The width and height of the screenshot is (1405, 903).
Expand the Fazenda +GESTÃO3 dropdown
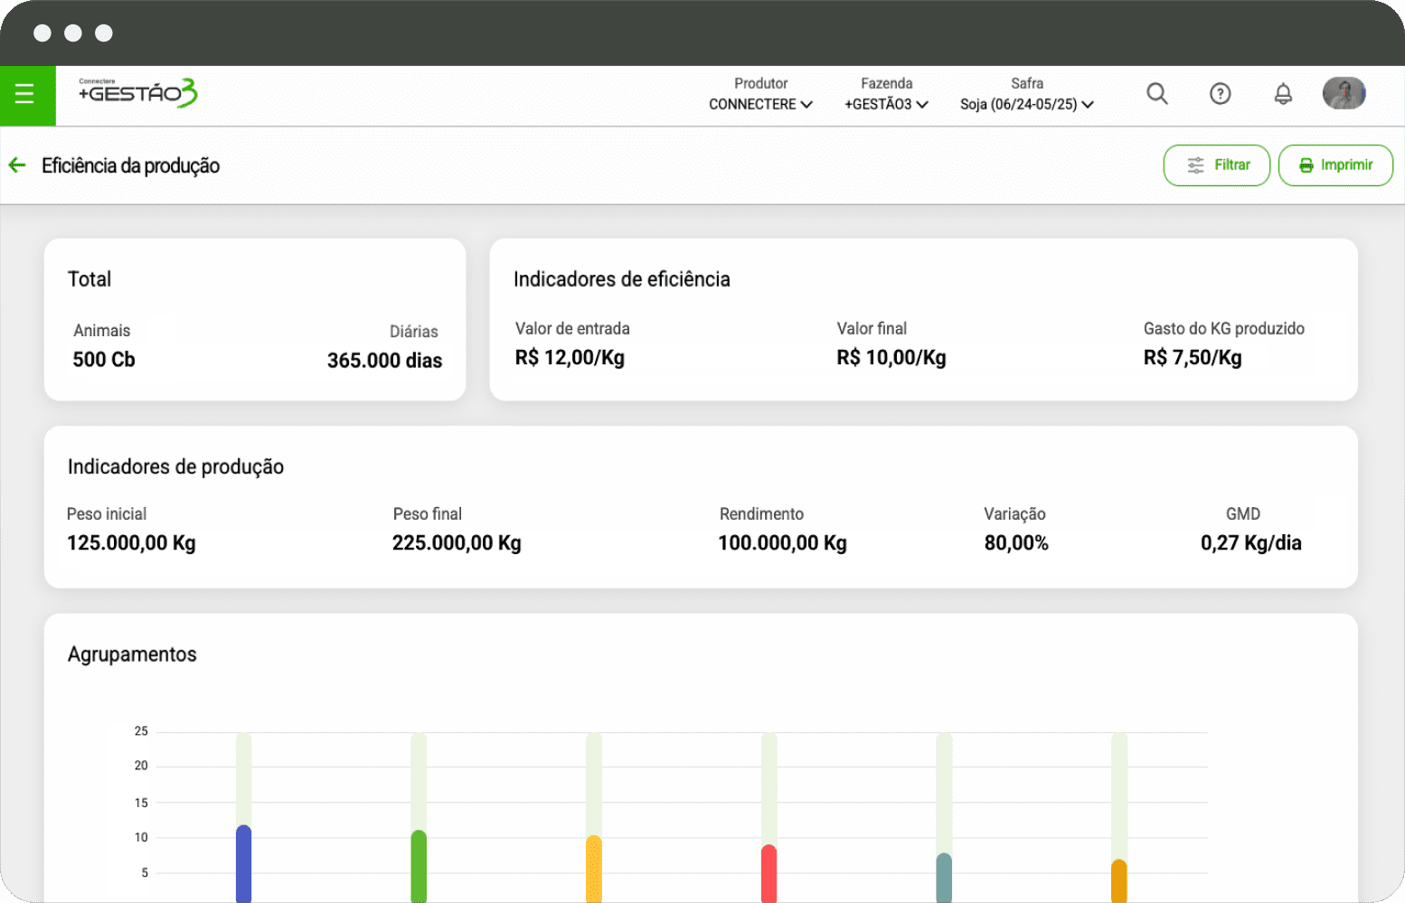886,104
